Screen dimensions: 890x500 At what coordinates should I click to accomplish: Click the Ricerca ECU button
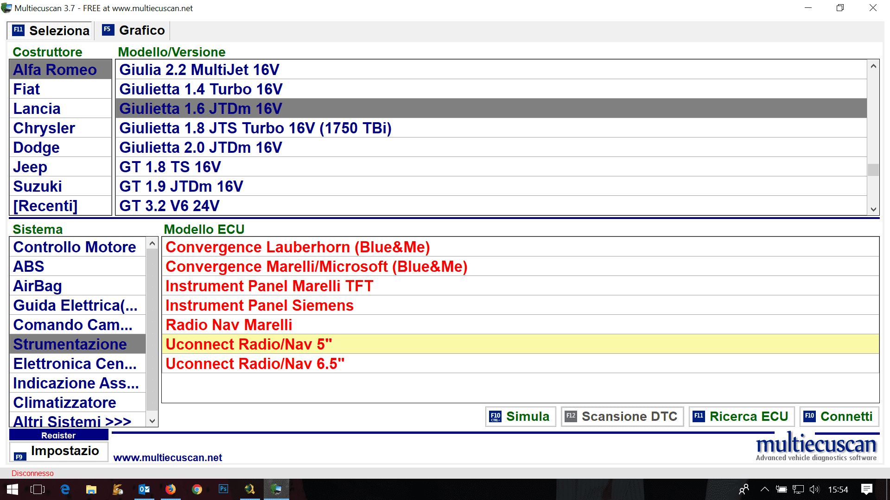coord(742,417)
